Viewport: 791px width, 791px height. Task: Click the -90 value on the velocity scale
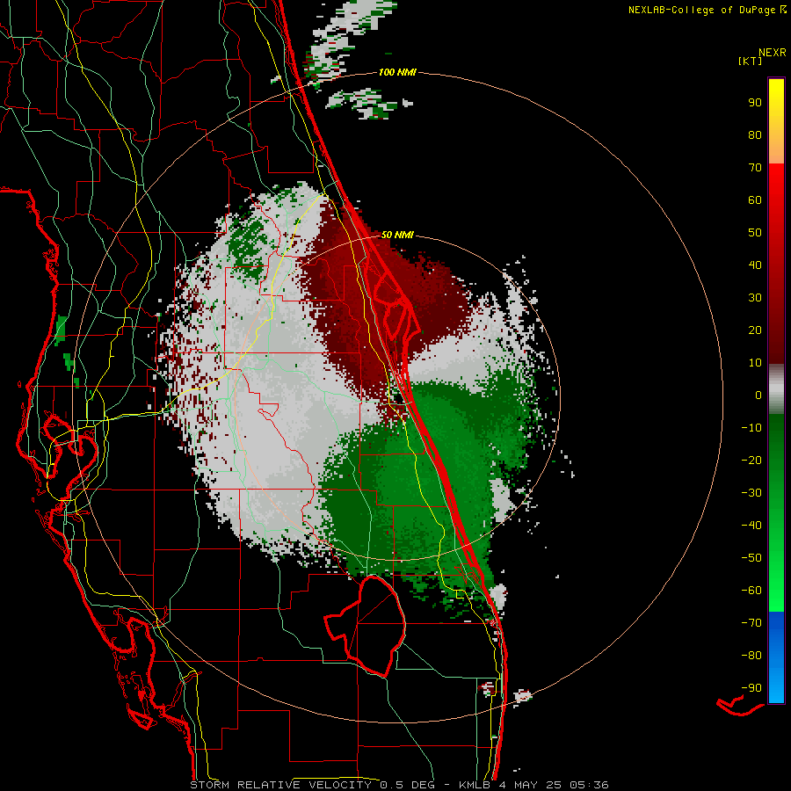tap(751, 688)
